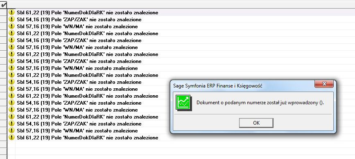Click the empty row below the last message

pyautogui.click(x=181, y=144)
